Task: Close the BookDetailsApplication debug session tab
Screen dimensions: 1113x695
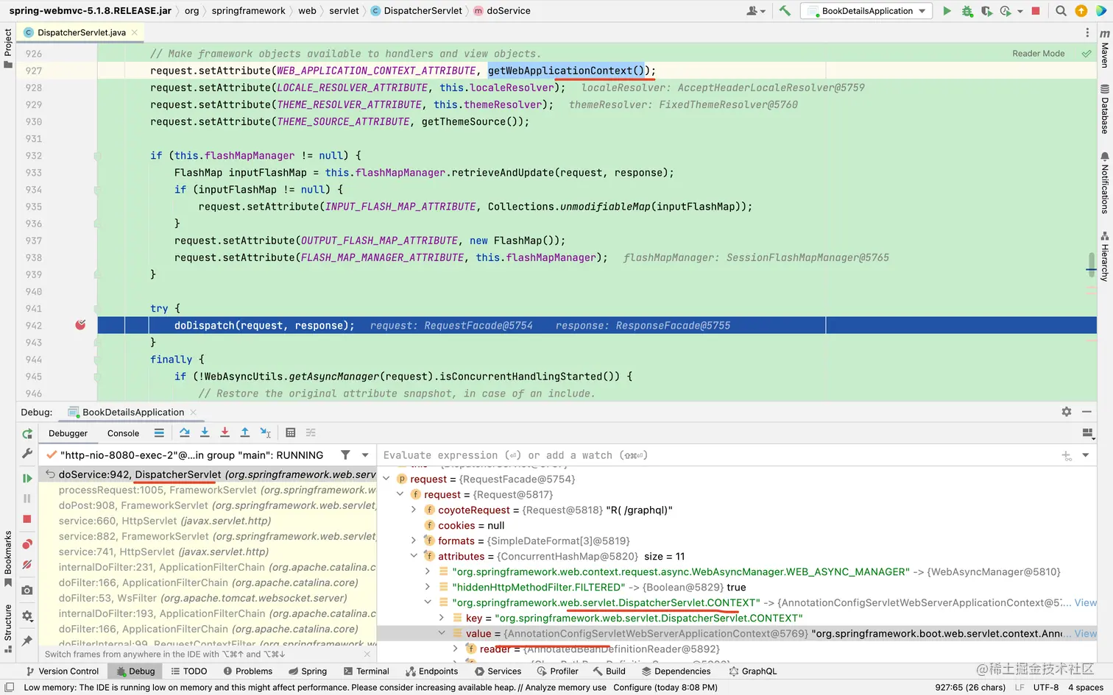Action: point(194,413)
